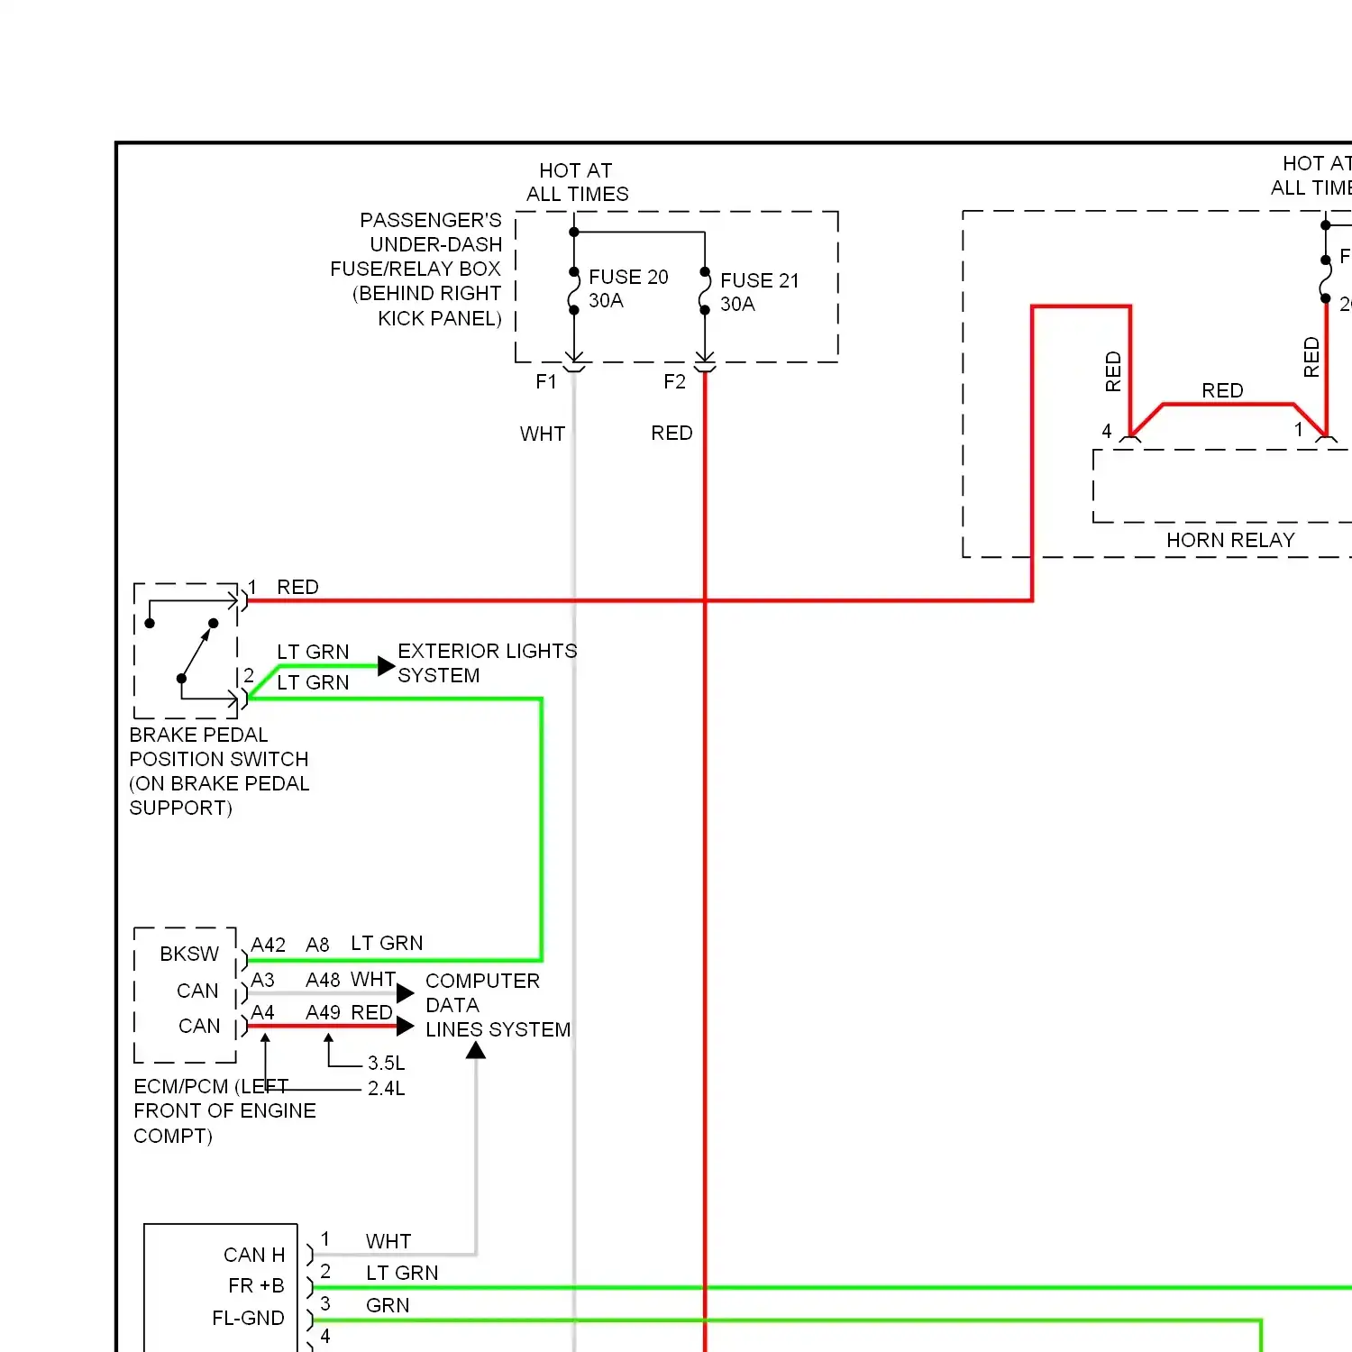
Task: Click the A8 pin label
Action: pos(317,945)
